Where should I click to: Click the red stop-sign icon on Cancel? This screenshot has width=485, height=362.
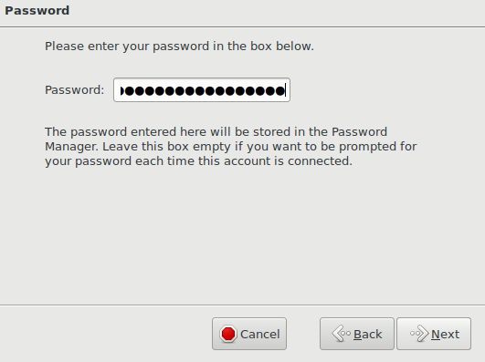click(228, 334)
